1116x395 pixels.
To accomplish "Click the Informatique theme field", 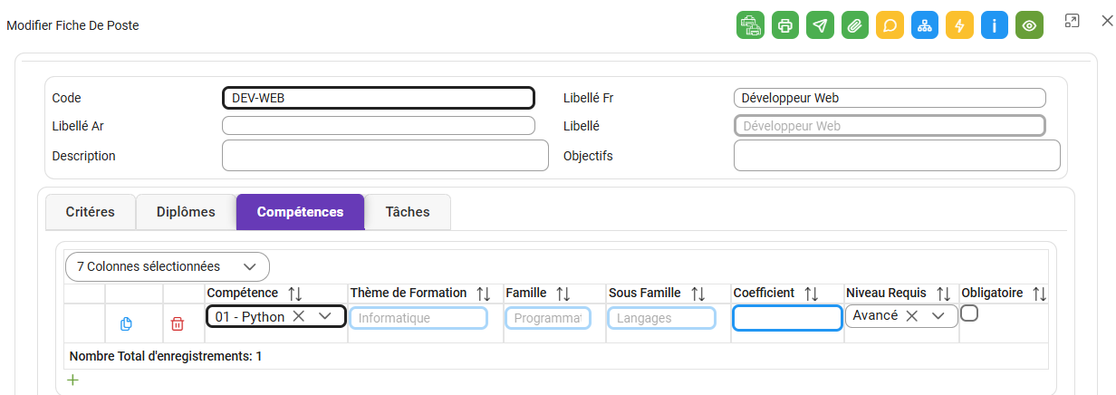I will click(x=418, y=318).
